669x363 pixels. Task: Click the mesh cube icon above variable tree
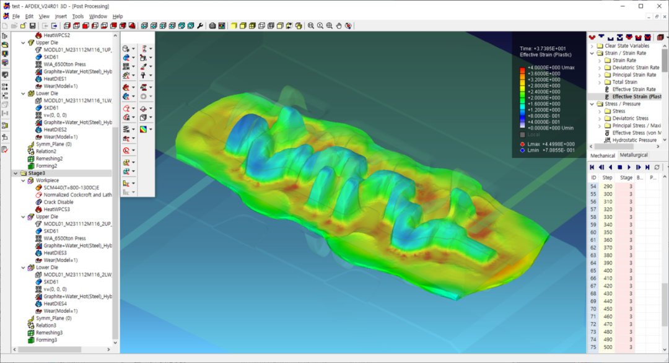tap(660, 38)
